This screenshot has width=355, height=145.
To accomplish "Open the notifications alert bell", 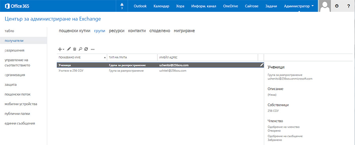I will (122, 6).
